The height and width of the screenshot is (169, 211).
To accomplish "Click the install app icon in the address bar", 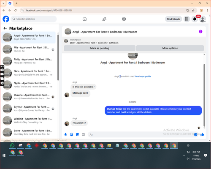I will (x=188, y=11).
